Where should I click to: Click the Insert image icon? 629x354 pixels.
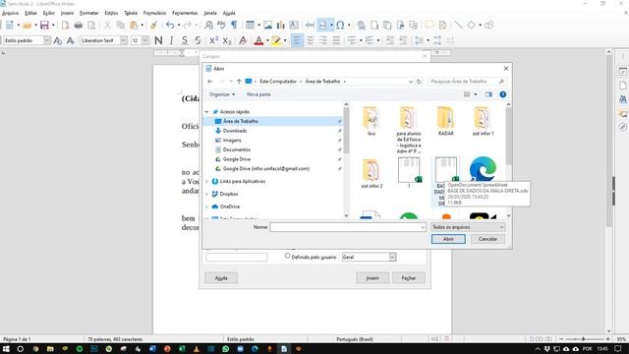(x=267, y=26)
